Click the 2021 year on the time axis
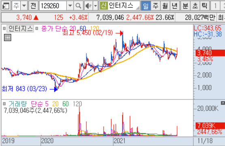225x146 pixels. click(119, 141)
